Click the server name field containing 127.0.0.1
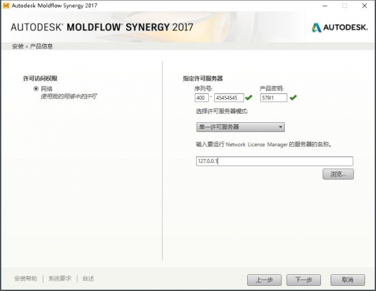376x291 pixels. coord(274,161)
